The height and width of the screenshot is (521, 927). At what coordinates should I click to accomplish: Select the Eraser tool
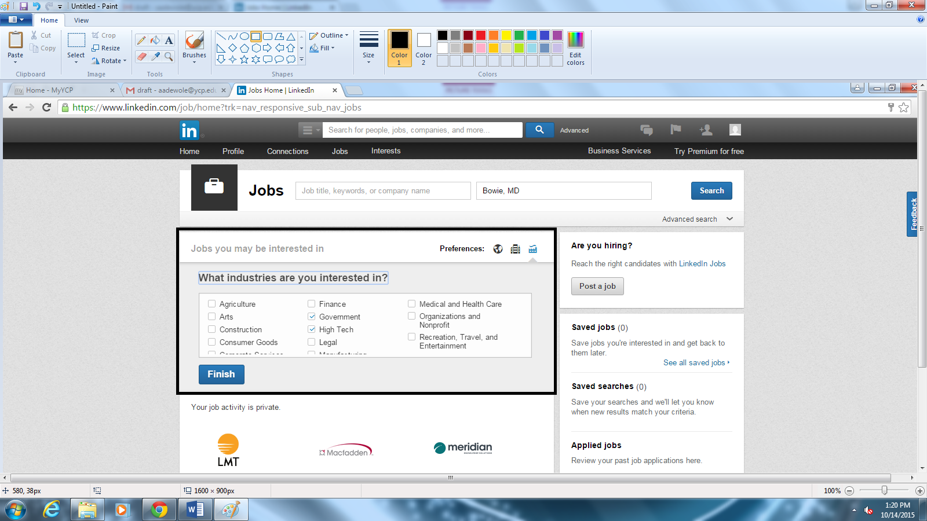[x=141, y=56]
